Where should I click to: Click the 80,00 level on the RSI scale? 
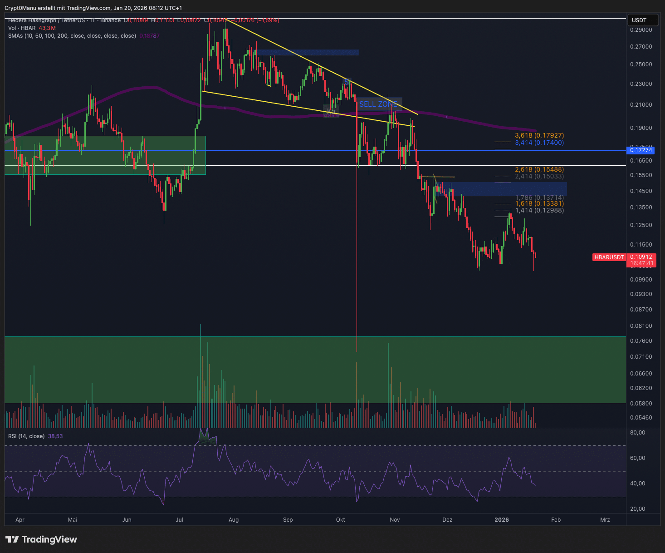637,433
